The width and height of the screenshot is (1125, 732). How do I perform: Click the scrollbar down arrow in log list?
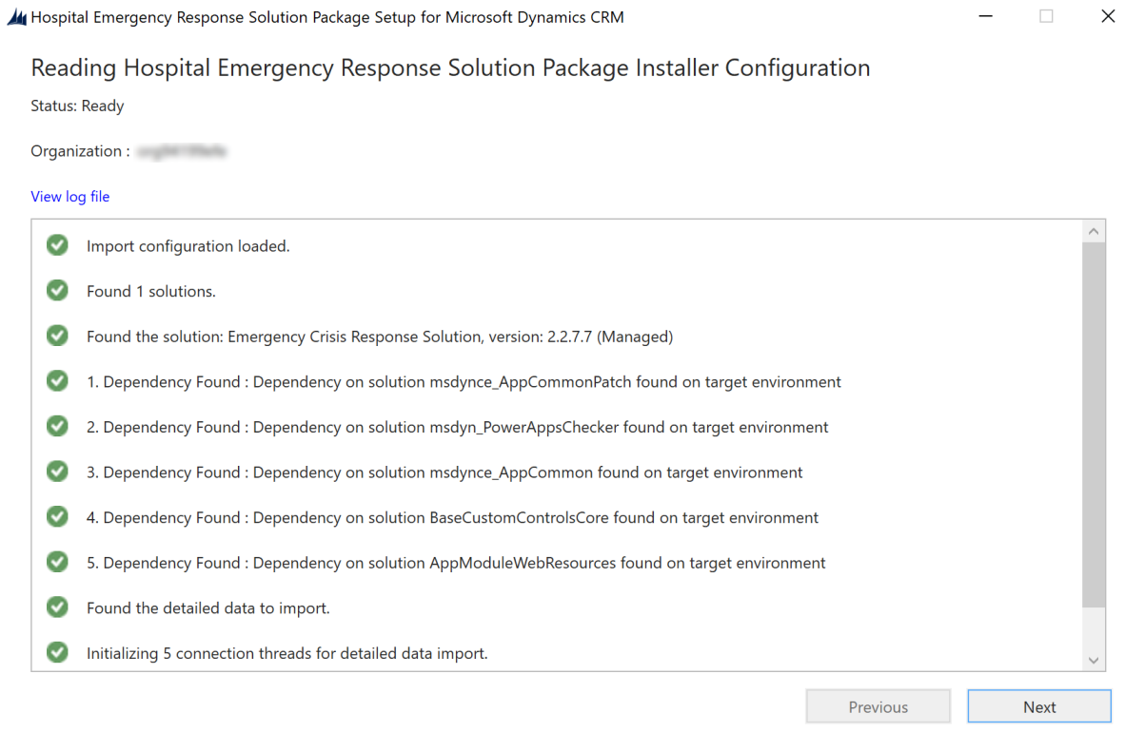click(1094, 660)
